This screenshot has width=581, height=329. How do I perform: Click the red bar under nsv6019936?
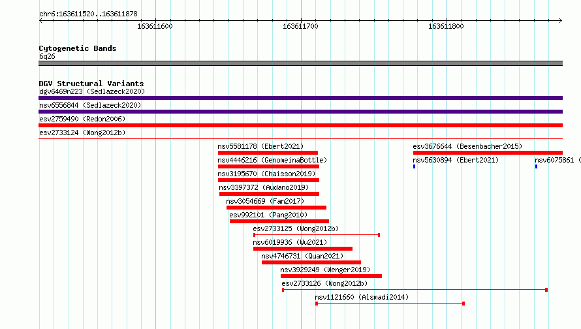[303, 249]
